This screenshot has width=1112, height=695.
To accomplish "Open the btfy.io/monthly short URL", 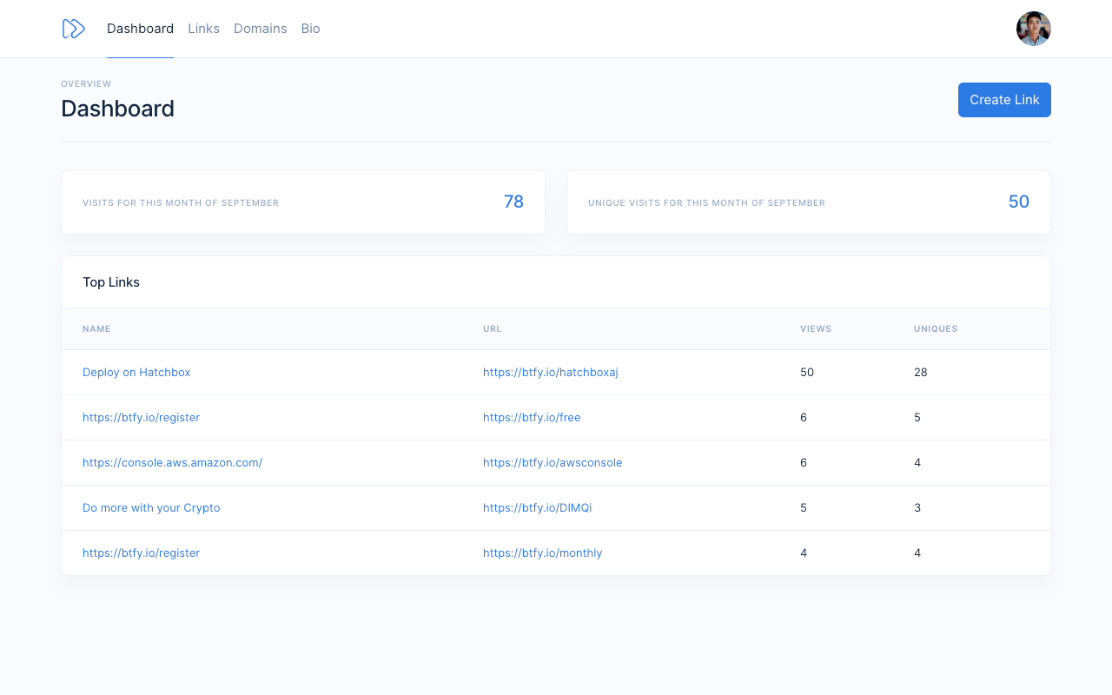I will [x=542, y=553].
